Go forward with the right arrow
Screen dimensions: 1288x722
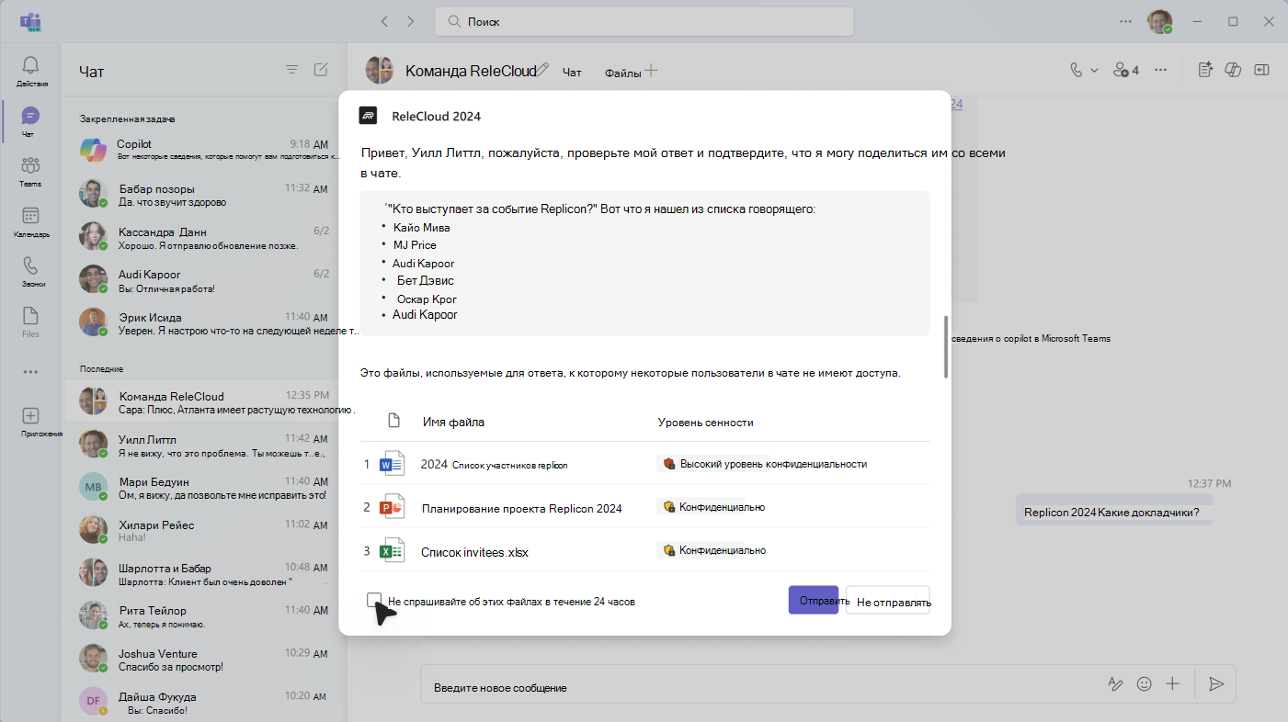click(x=410, y=21)
